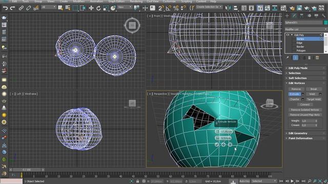Click Remove Unused Map Verts

[x=305, y=114]
